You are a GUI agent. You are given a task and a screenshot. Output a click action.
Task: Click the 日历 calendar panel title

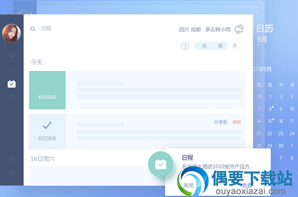(265, 29)
